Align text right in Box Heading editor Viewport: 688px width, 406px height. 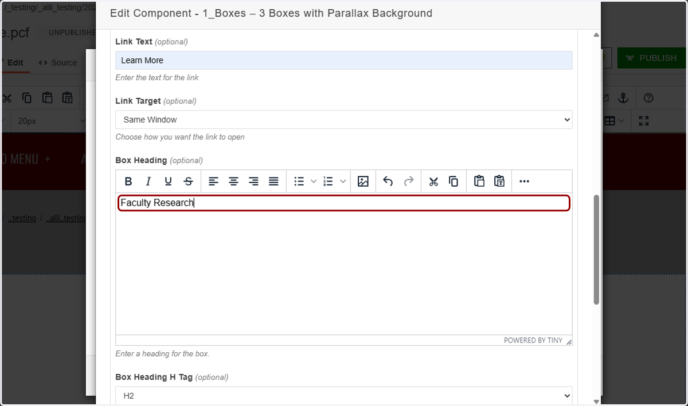click(x=253, y=182)
